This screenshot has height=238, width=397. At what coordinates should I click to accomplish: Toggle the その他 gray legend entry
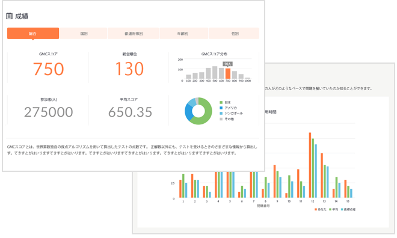click(227, 119)
